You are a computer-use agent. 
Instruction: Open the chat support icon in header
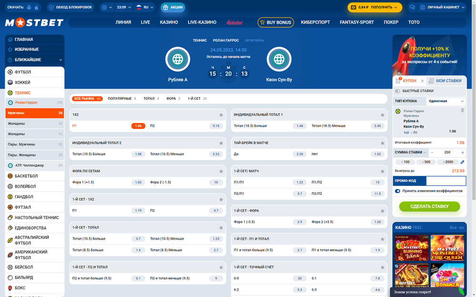412,7
